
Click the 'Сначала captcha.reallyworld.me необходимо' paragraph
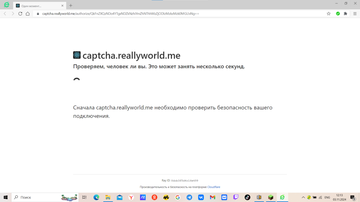click(x=173, y=112)
